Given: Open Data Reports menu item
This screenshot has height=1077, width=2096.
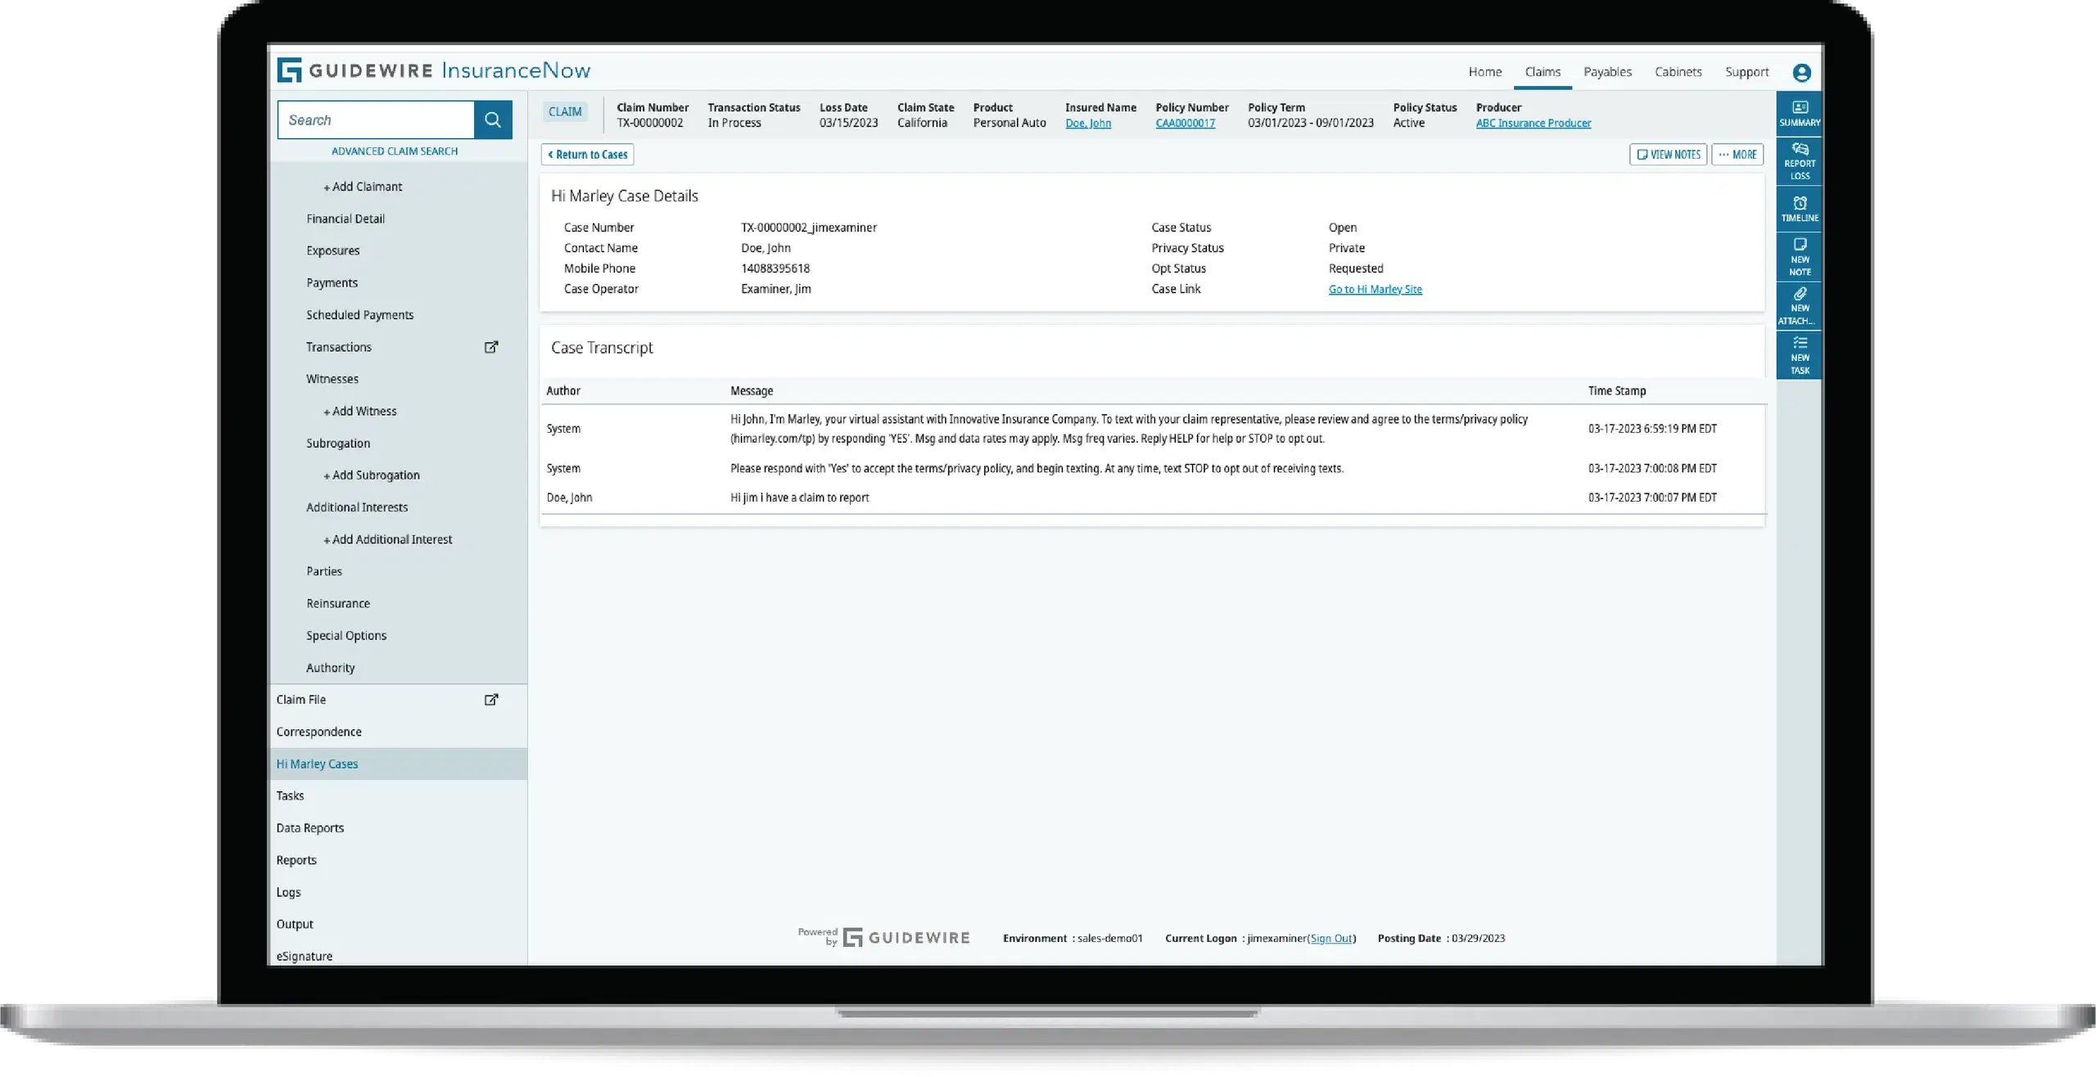Looking at the screenshot, I should (x=309, y=827).
